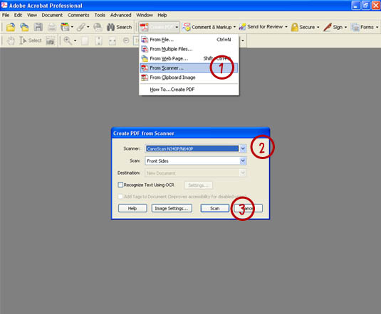This screenshot has width=381, height=314.
Task: Click the Print icon in toolbar
Action: click(x=52, y=27)
